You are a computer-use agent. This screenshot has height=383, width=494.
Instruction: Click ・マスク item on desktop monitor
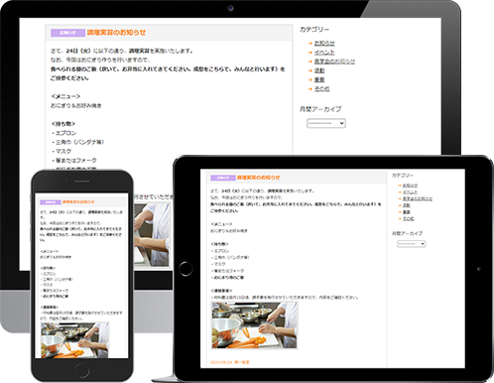[62, 151]
